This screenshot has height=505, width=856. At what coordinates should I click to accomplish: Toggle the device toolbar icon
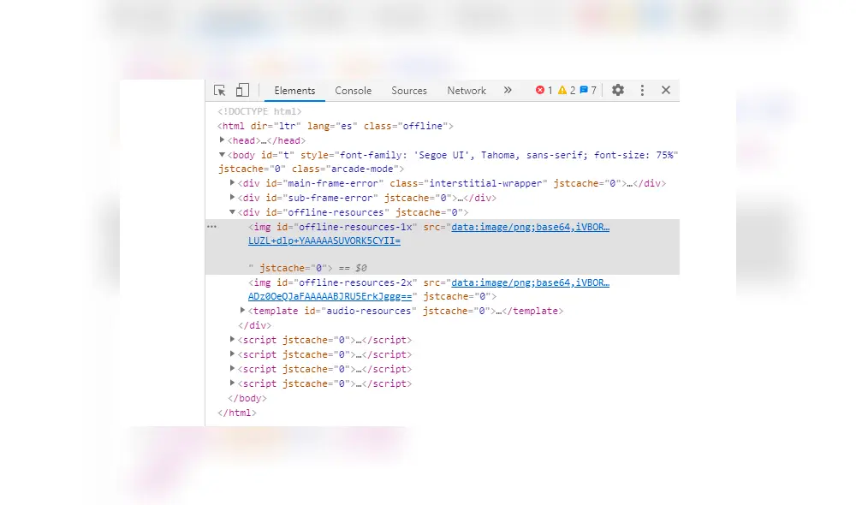pos(242,91)
